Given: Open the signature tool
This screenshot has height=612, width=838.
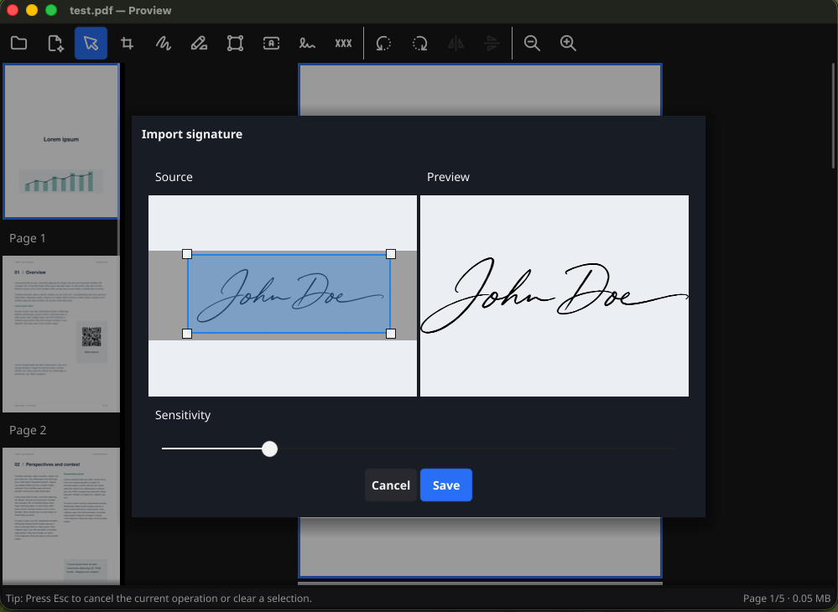Looking at the screenshot, I should [307, 44].
